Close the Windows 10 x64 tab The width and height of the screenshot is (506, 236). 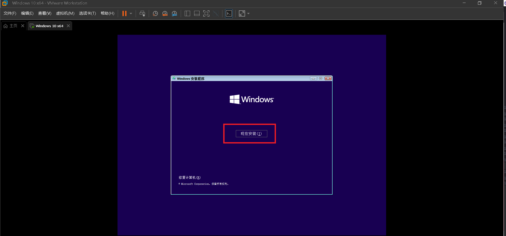(68, 26)
